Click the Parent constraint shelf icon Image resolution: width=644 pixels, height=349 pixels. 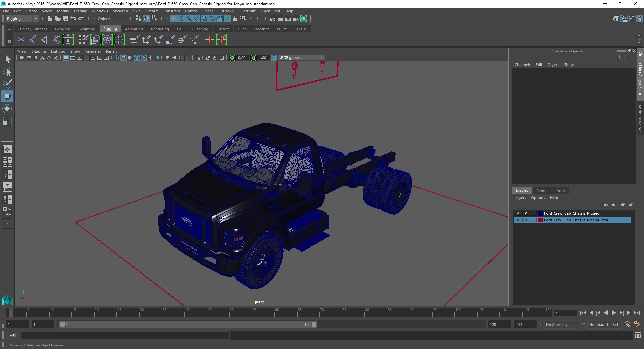pyautogui.click(x=135, y=40)
